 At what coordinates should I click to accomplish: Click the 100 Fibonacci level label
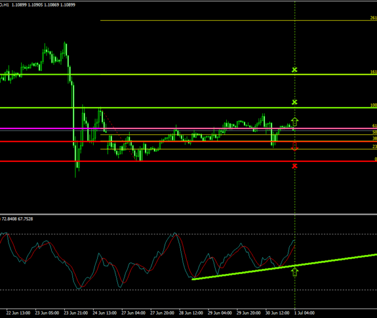coord(373,106)
